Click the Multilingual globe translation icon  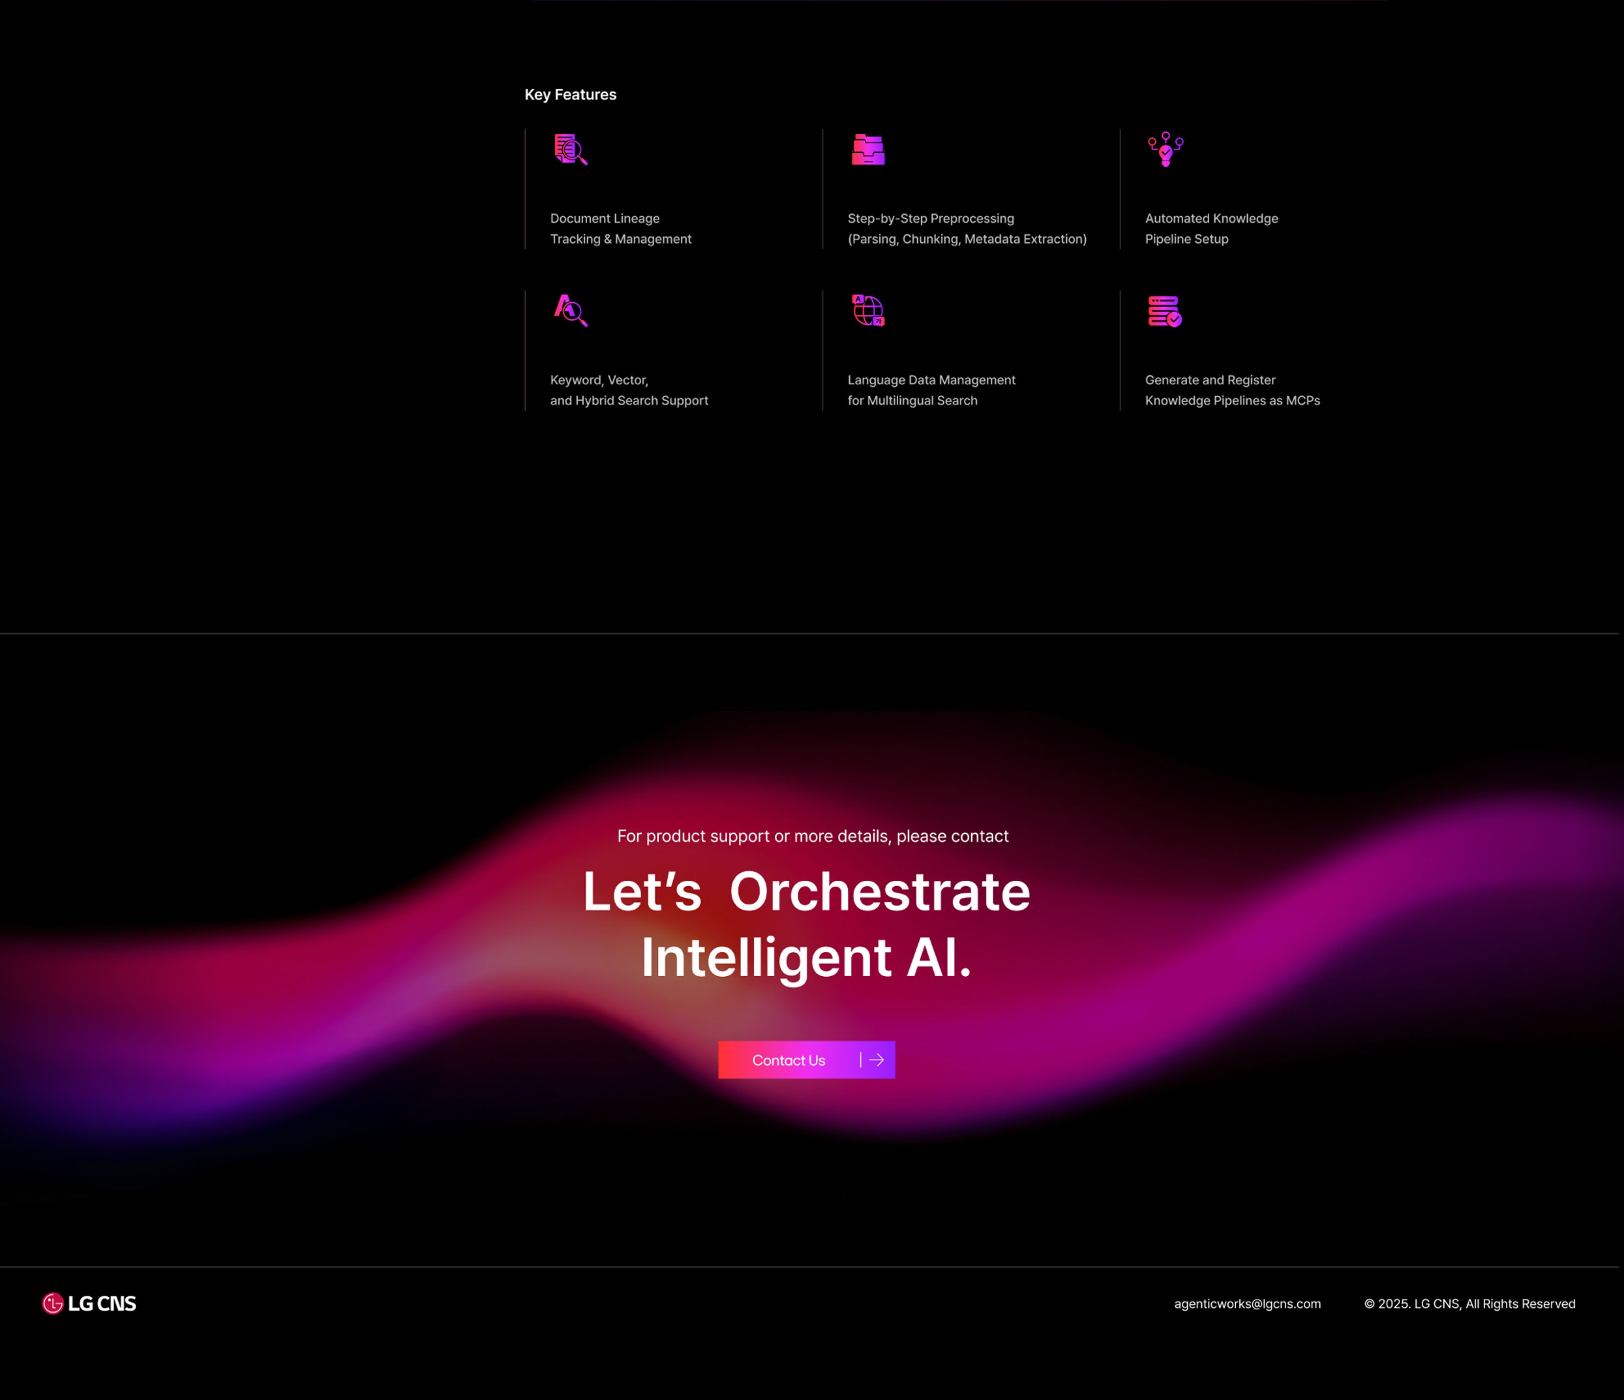[868, 311]
